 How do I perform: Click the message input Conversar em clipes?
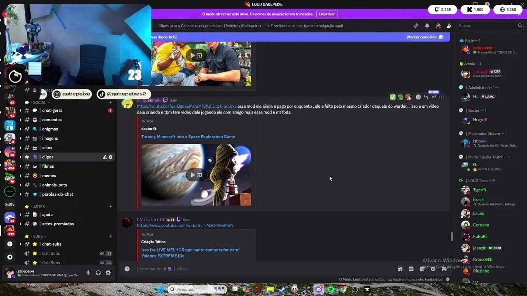(x=263, y=269)
